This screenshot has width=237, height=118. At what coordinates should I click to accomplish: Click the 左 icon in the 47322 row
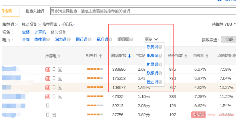(60, 97)
